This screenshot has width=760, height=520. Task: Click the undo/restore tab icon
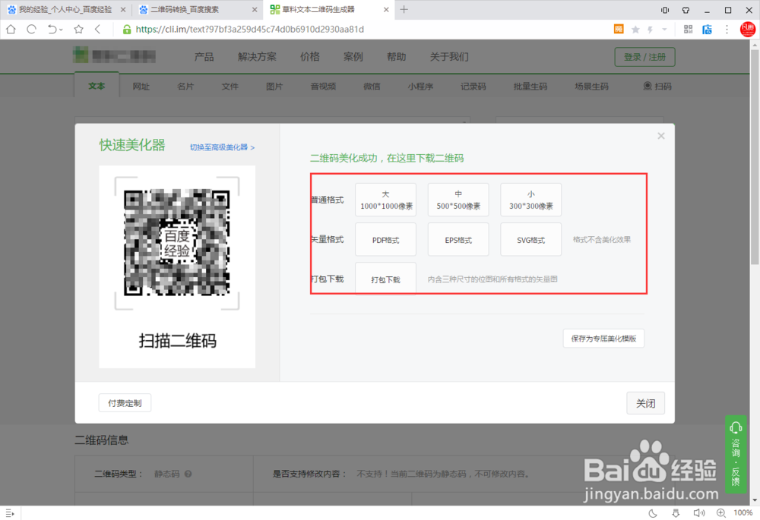[52, 30]
